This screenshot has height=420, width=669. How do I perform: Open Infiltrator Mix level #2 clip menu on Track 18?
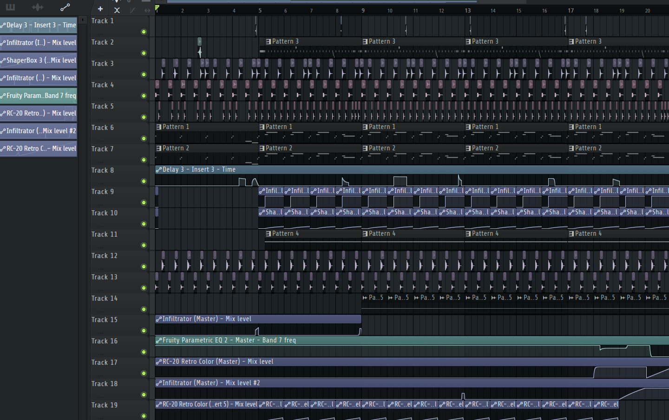point(159,383)
